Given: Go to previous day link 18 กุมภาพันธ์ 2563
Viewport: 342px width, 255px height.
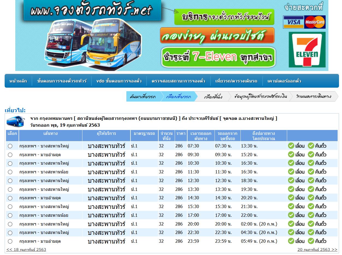Looking at the screenshot, I should (26, 250).
